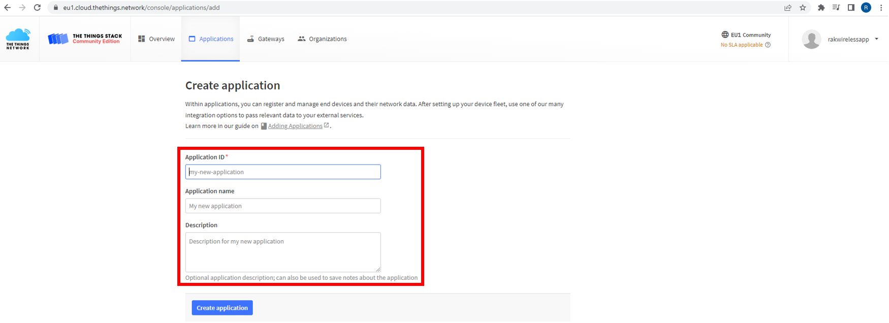Toggle the browser side panel icon
Screen dimensions: 889x323
[x=851, y=8]
